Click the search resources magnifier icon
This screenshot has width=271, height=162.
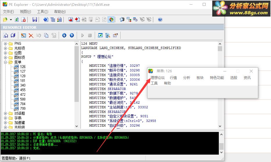click(x=108, y=35)
